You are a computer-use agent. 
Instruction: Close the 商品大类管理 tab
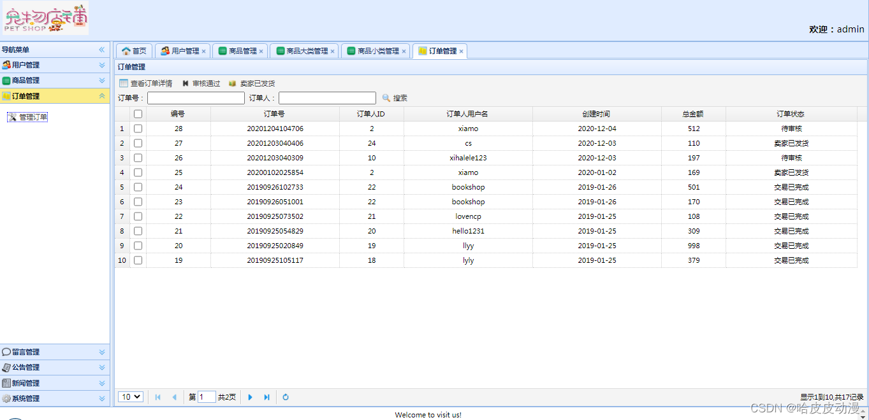pos(332,52)
